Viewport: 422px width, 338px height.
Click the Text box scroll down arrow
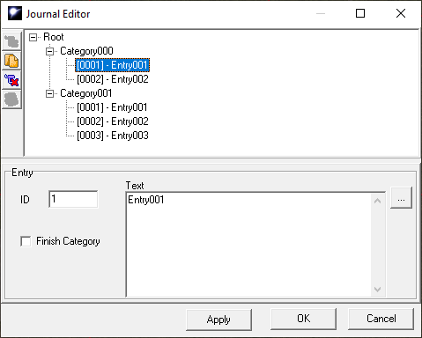[x=378, y=290]
